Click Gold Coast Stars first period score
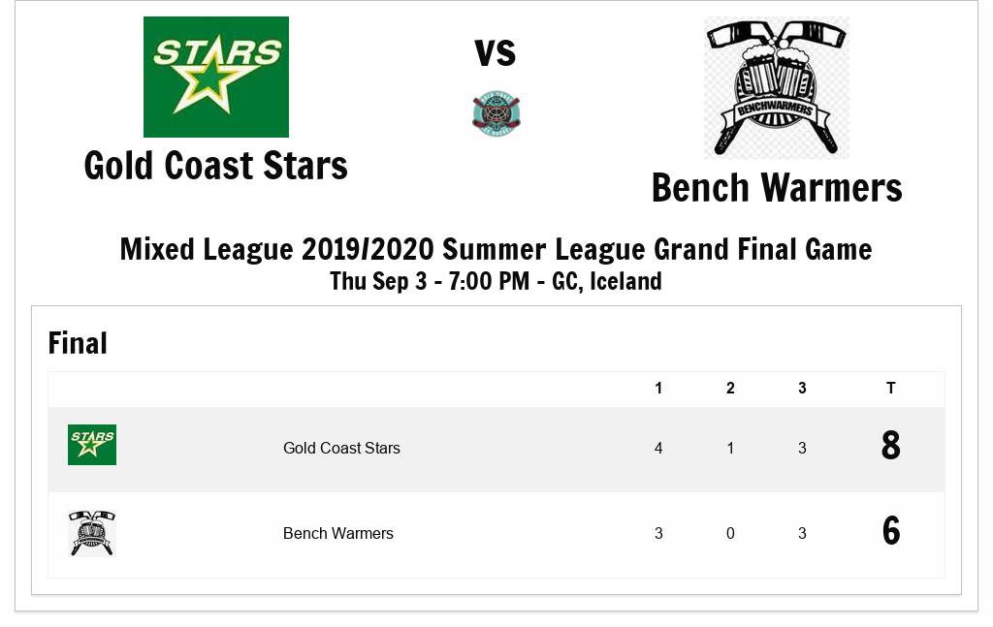Viewport: 993px width, 627px height. click(658, 448)
